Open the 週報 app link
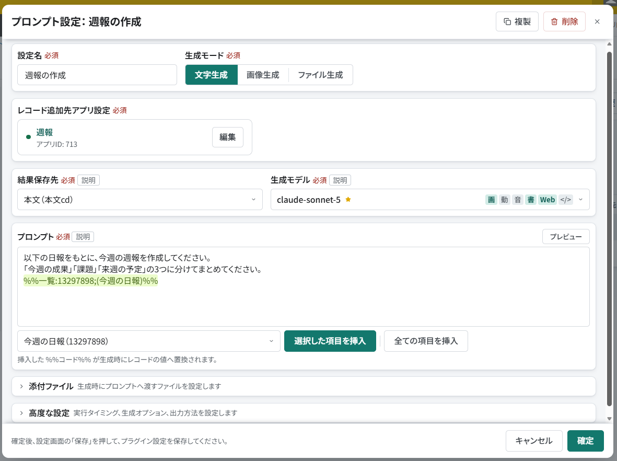 [44, 132]
